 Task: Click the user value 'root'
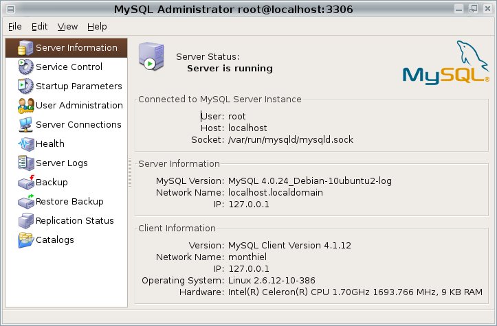(x=236, y=117)
